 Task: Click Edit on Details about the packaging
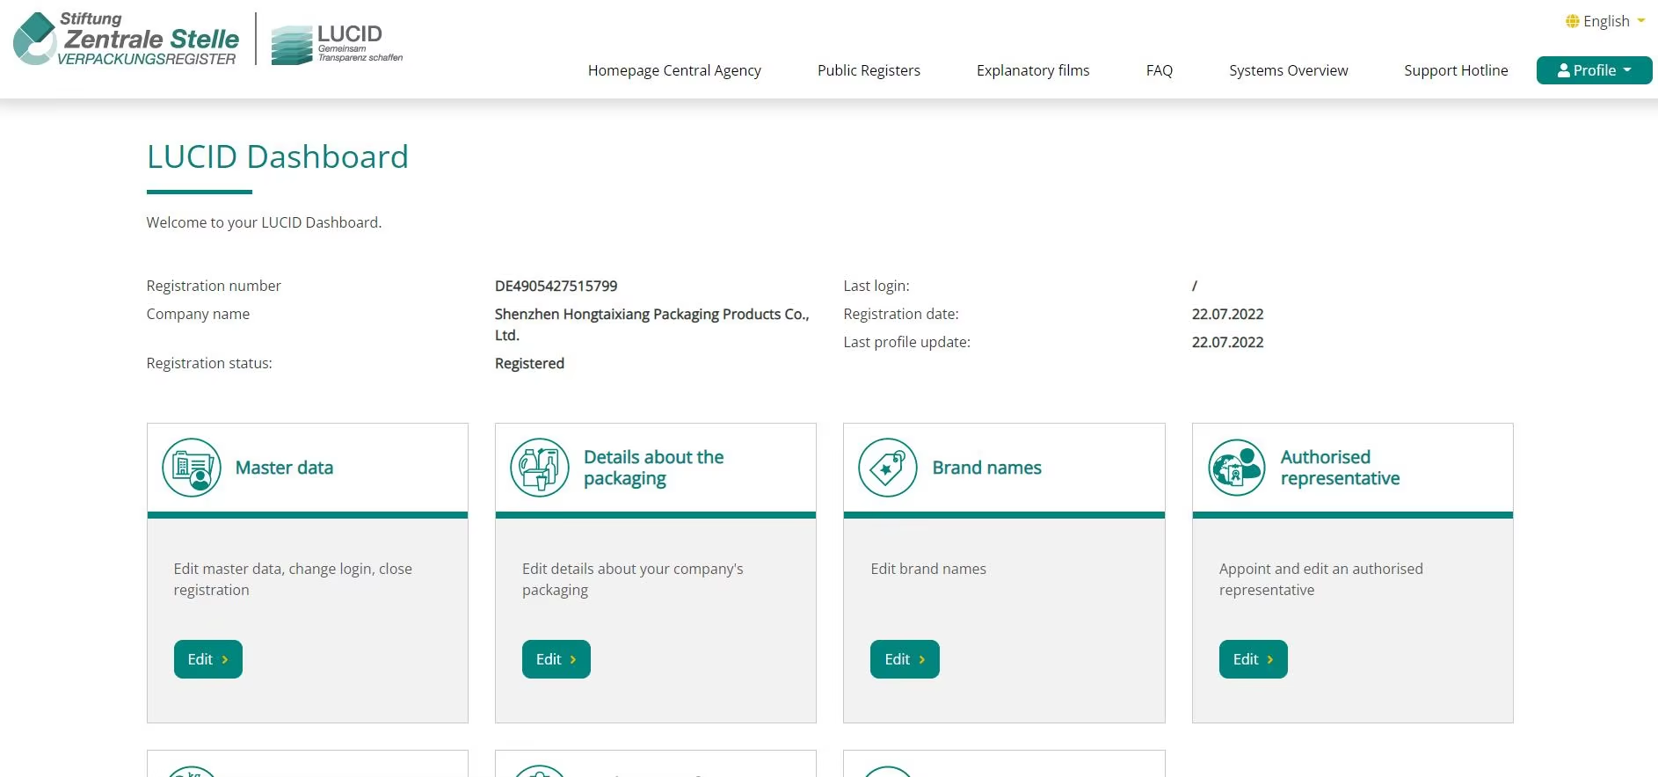(x=556, y=659)
